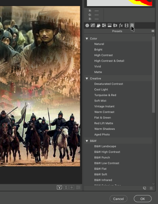
Task: Open the Tone Curve panel icon
Action: [93, 25]
